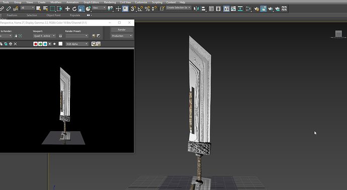This screenshot has height=190, width=347.
Task: Toggle the red channel display
Action: 35,44
